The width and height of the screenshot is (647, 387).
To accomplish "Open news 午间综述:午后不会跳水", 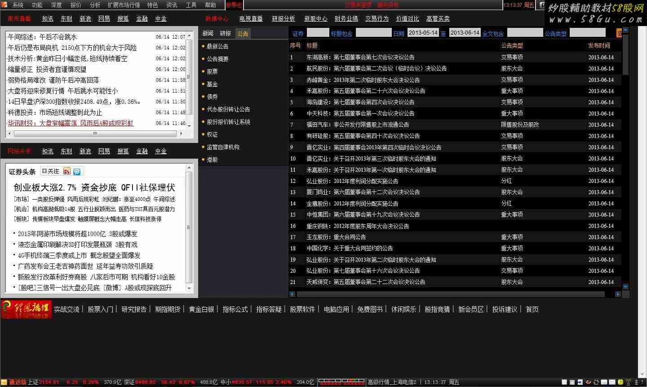I will pyautogui.click(x=42, y=37).
